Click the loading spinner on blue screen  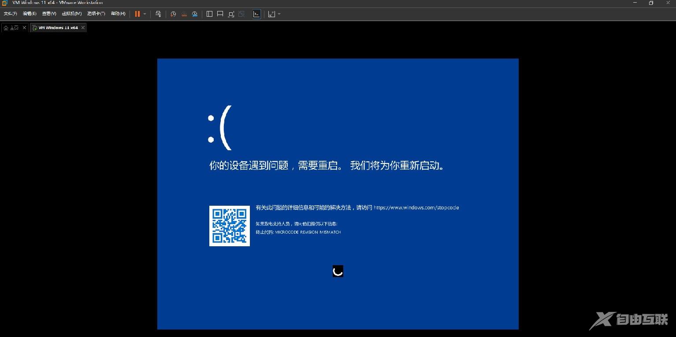point(338,271)
